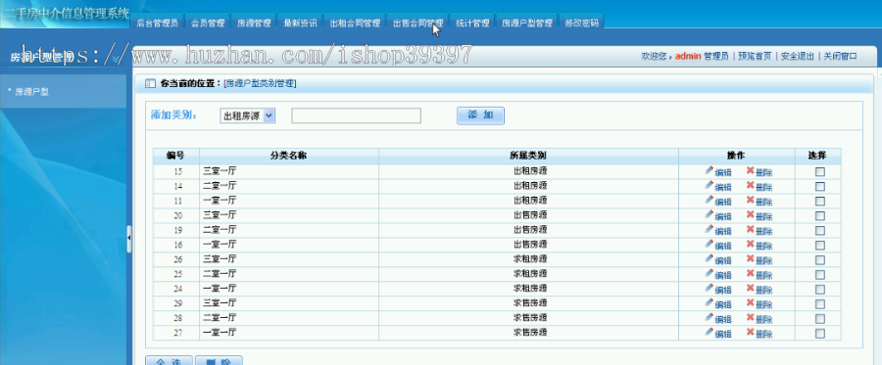The width and height of the screenshot is (882, 365).
Task: Select the checkbox for row 20
Action: point(819,215)
